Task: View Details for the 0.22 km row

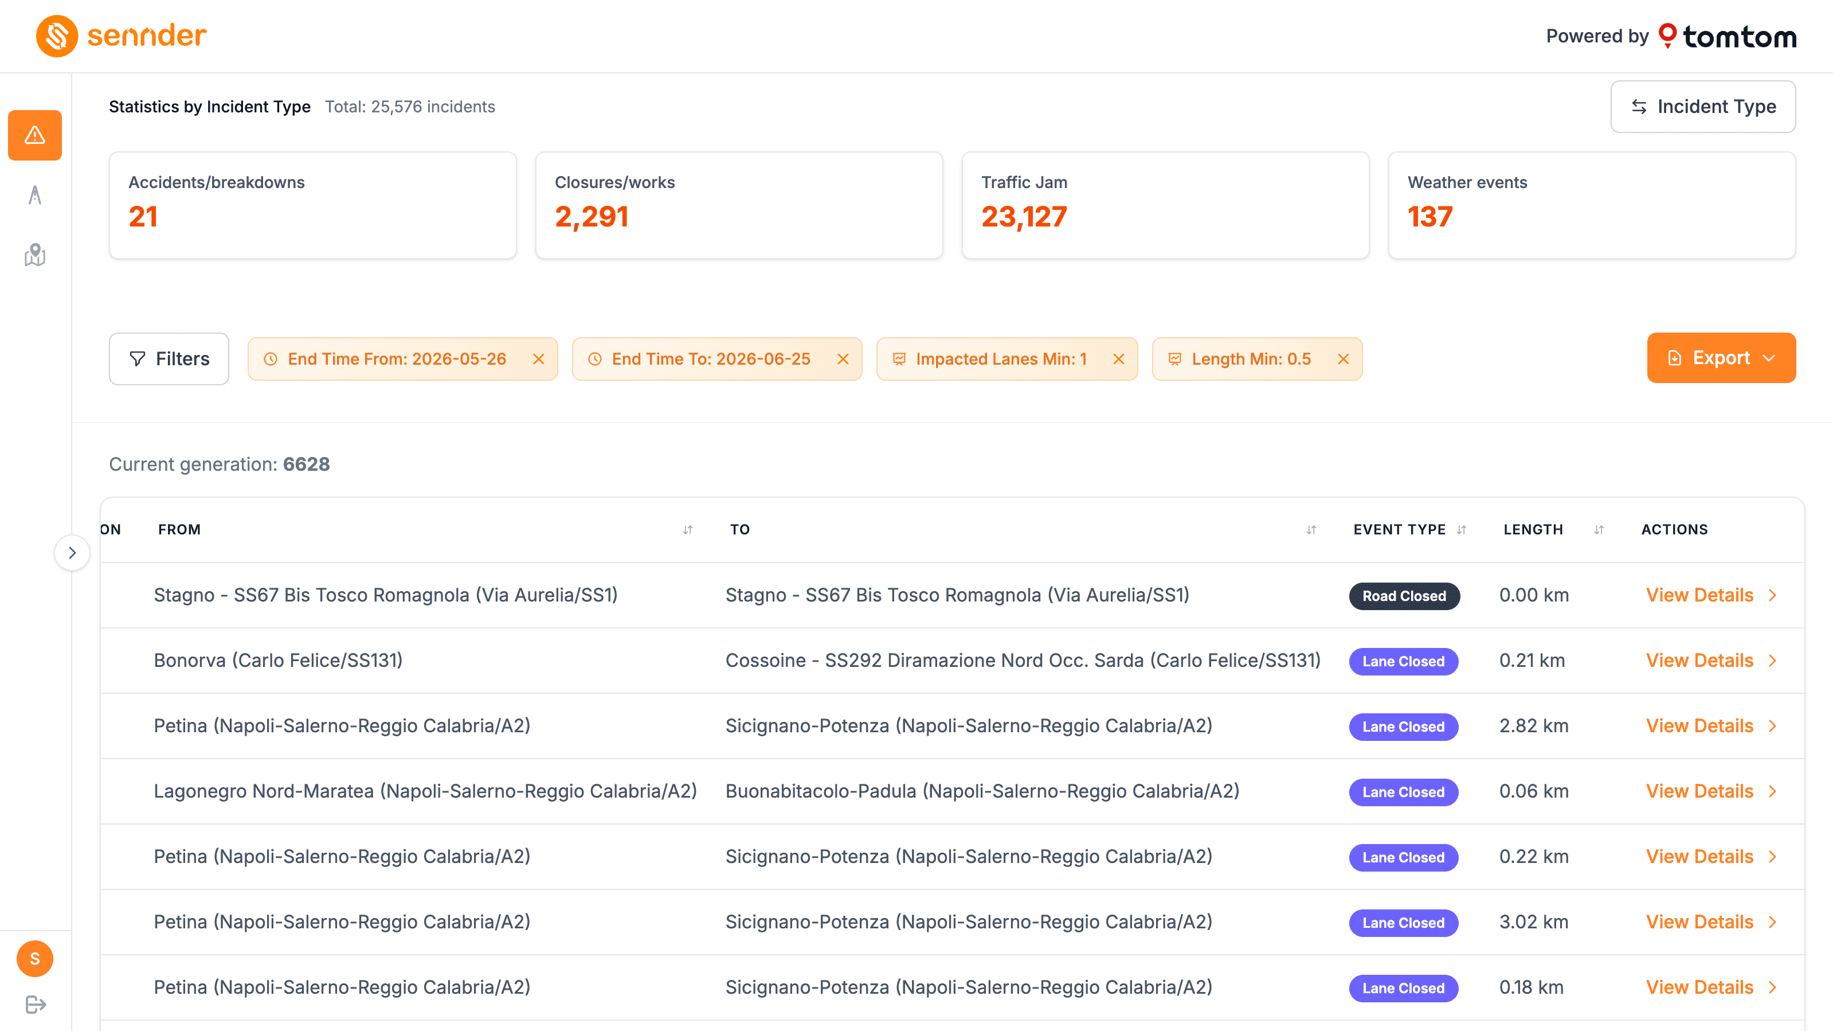Action: (1711, 857)
